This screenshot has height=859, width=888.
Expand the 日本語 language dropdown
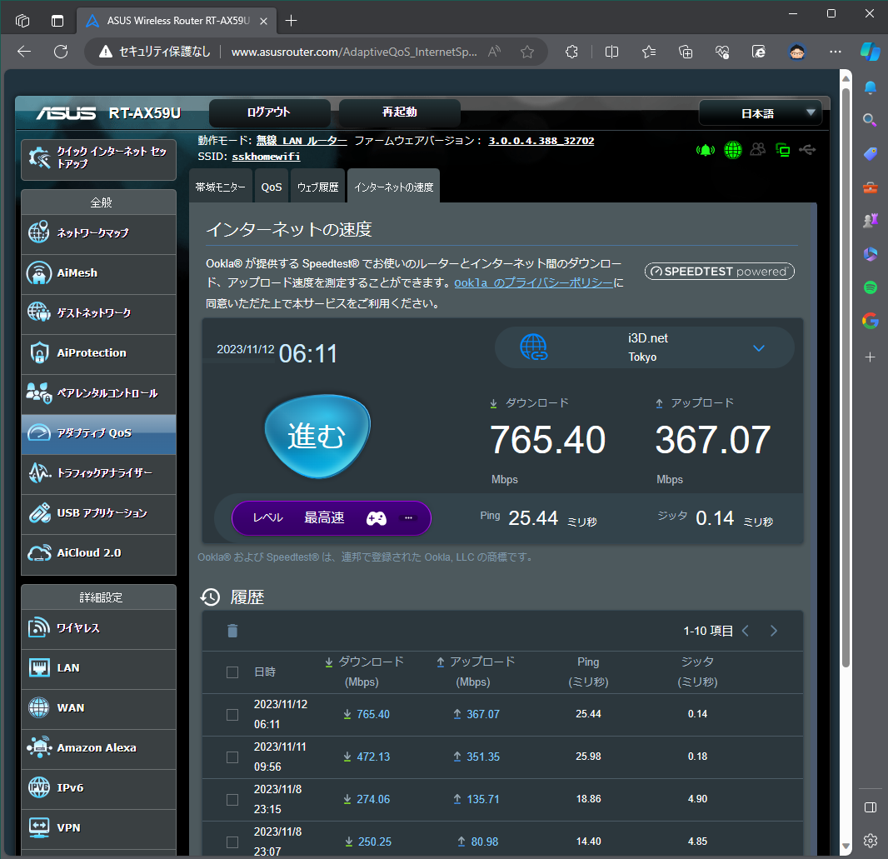pyautogui.click(x=760, y=113)
